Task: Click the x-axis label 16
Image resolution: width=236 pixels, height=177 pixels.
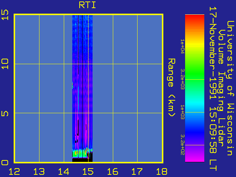Action: click(112, 172)
